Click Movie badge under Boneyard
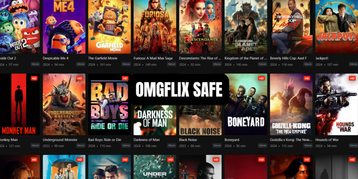358x179 pixels. click(x=262, y=146)
